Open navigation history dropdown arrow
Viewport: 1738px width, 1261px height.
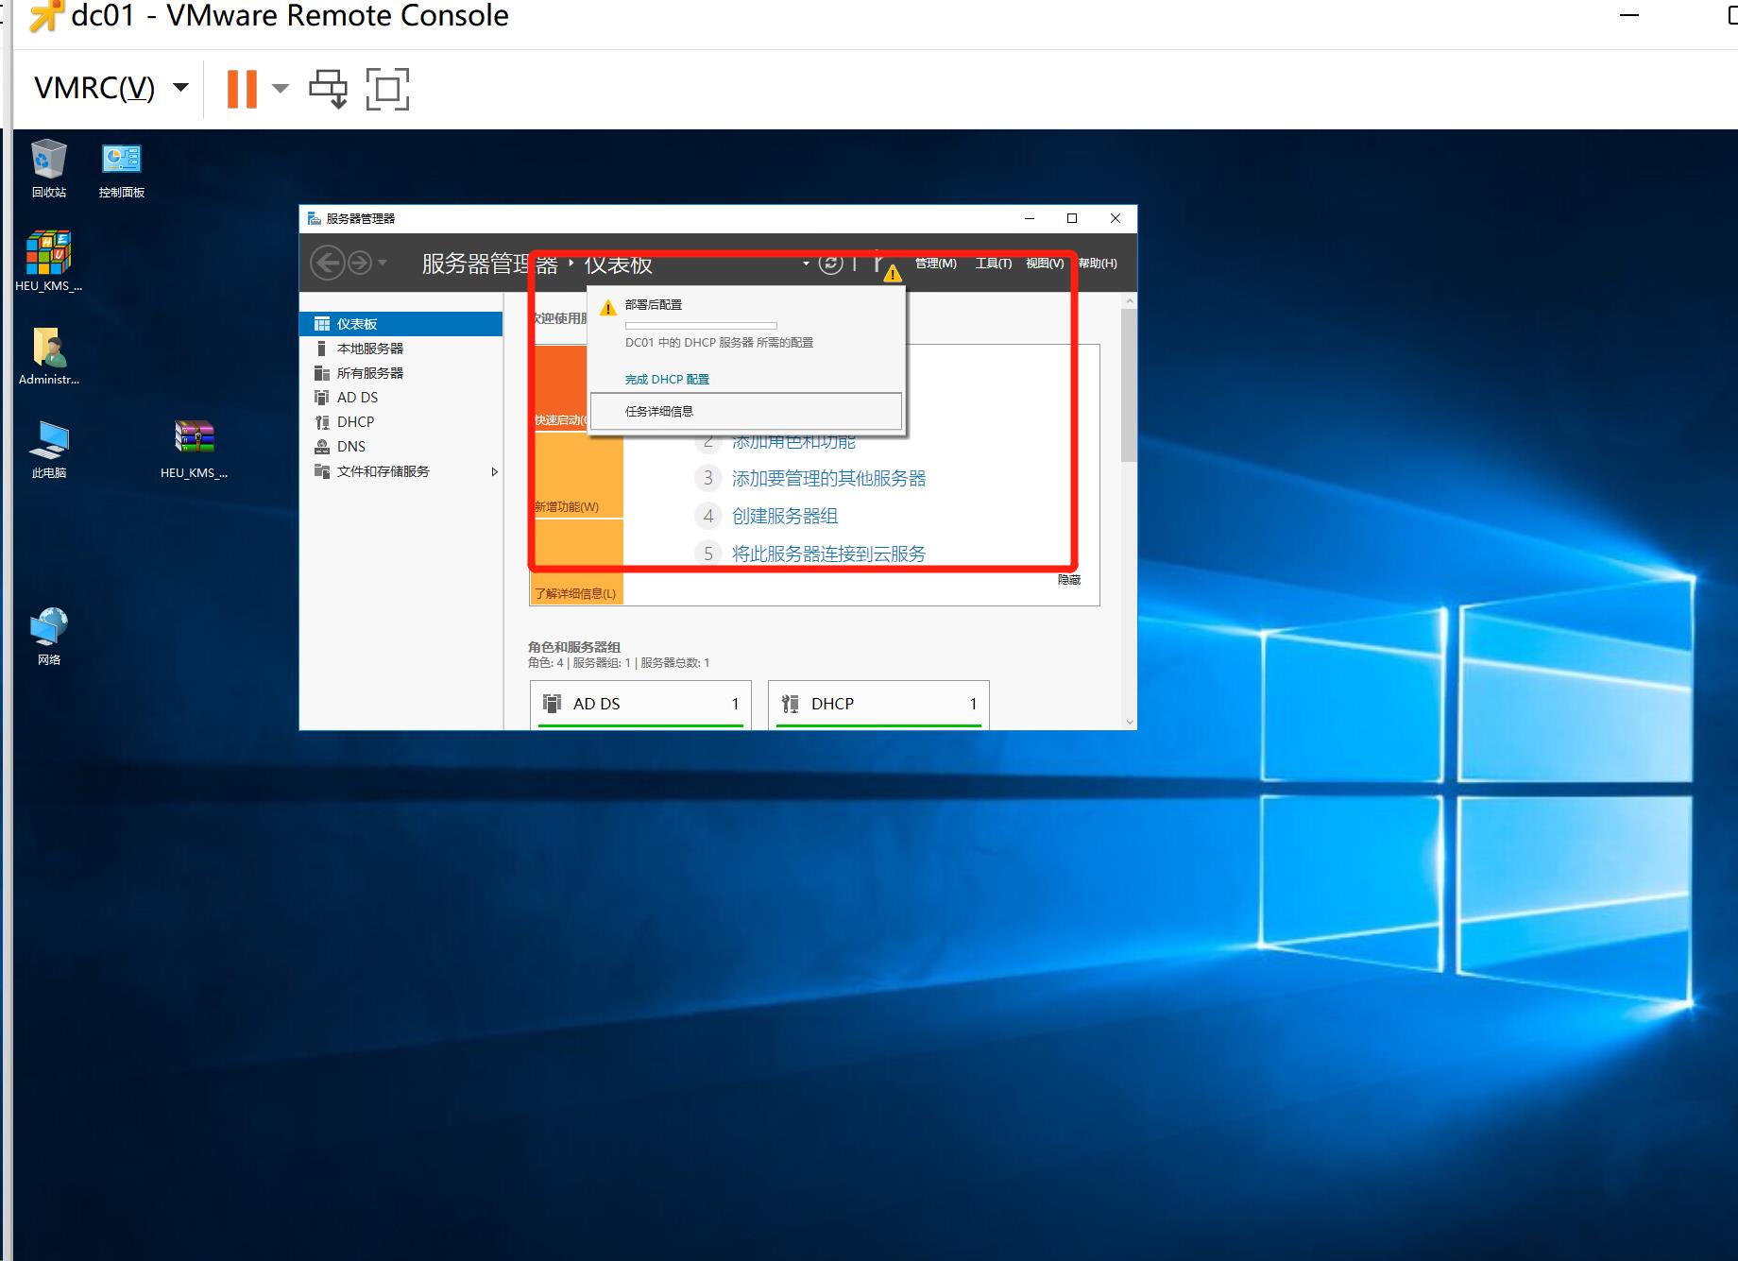pyautogui.click(x=383, y=263)
